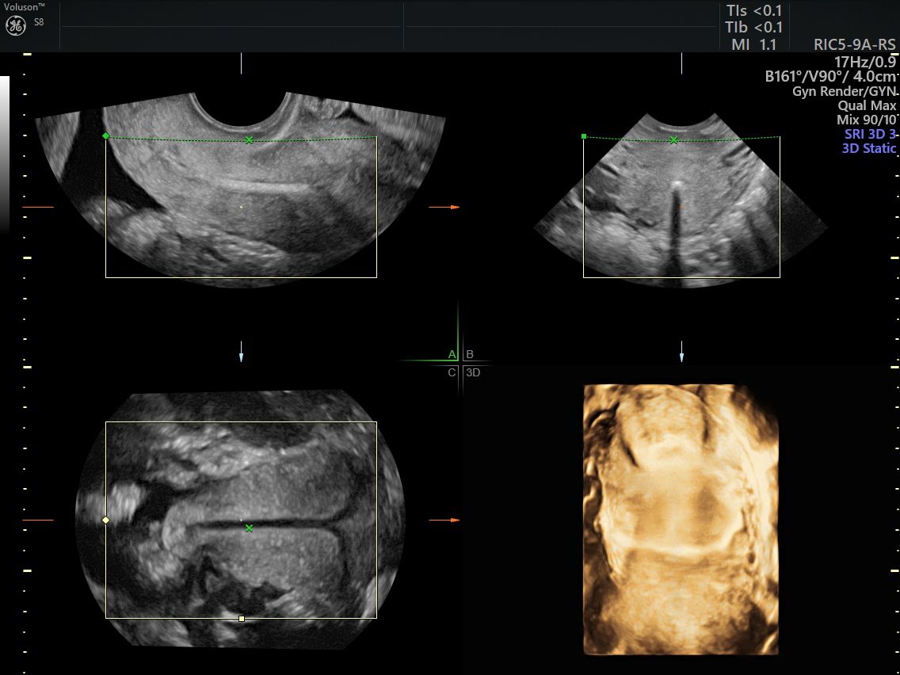Click the yellow diamond handle on plane C
Viewport: 900px width, 675px height.
pyautogui.click(x=105, y=520)
